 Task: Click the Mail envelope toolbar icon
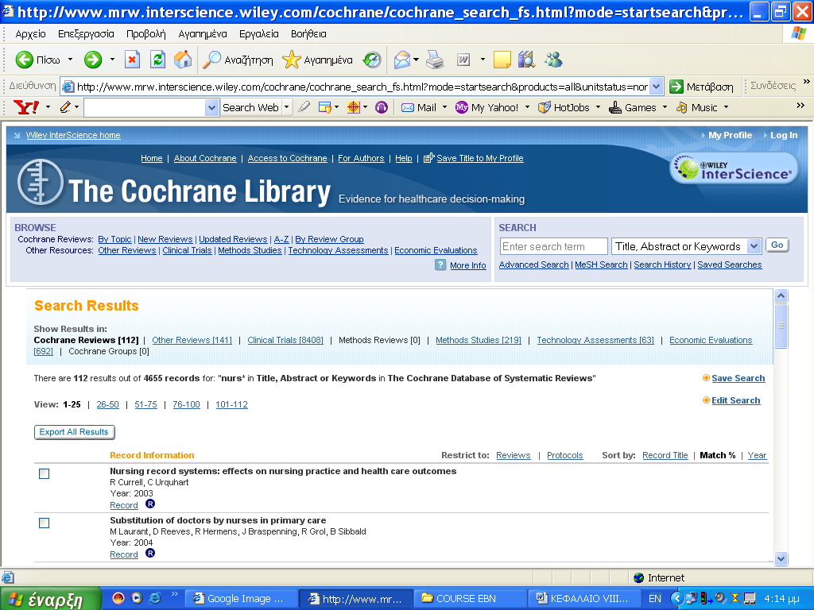[x=402, y=60]
